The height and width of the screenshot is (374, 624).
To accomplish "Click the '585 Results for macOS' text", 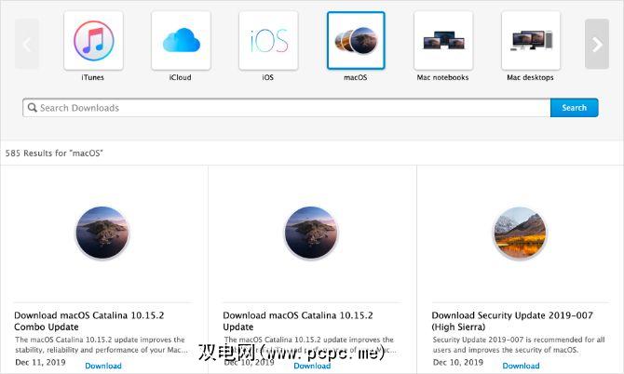I will pos(54,153).
